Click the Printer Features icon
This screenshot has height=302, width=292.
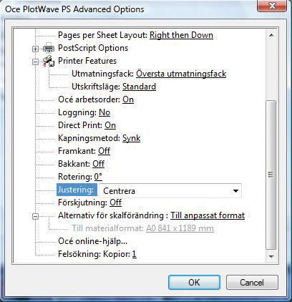coord(49,61)
